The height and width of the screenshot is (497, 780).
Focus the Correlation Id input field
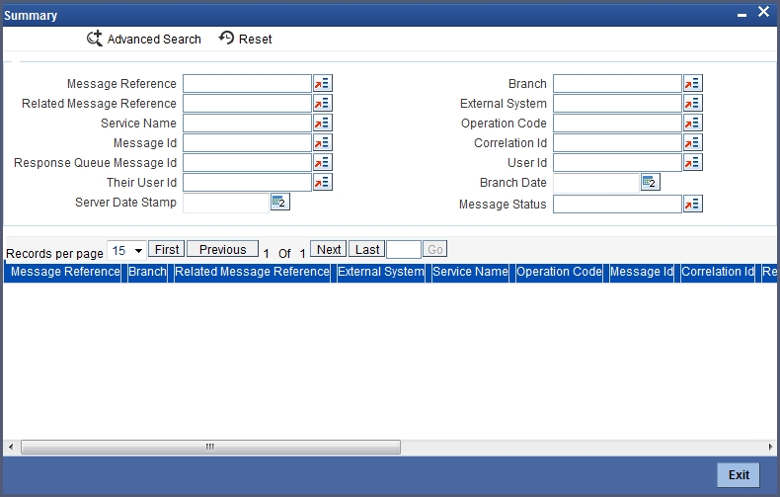pos(617,143)
